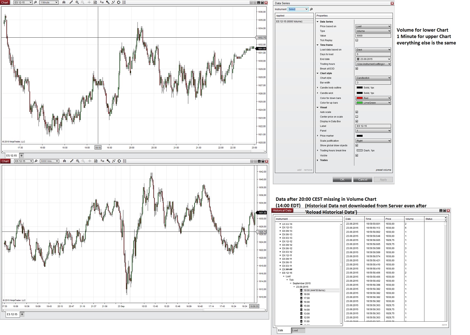470x335 pixels.
Task: Expand the Trades section
Action: 318,160
